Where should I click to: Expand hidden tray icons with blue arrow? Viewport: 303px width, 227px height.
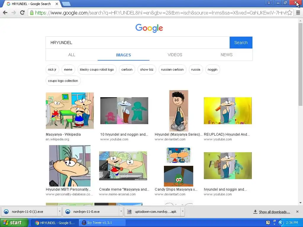[x=281, y=223]
